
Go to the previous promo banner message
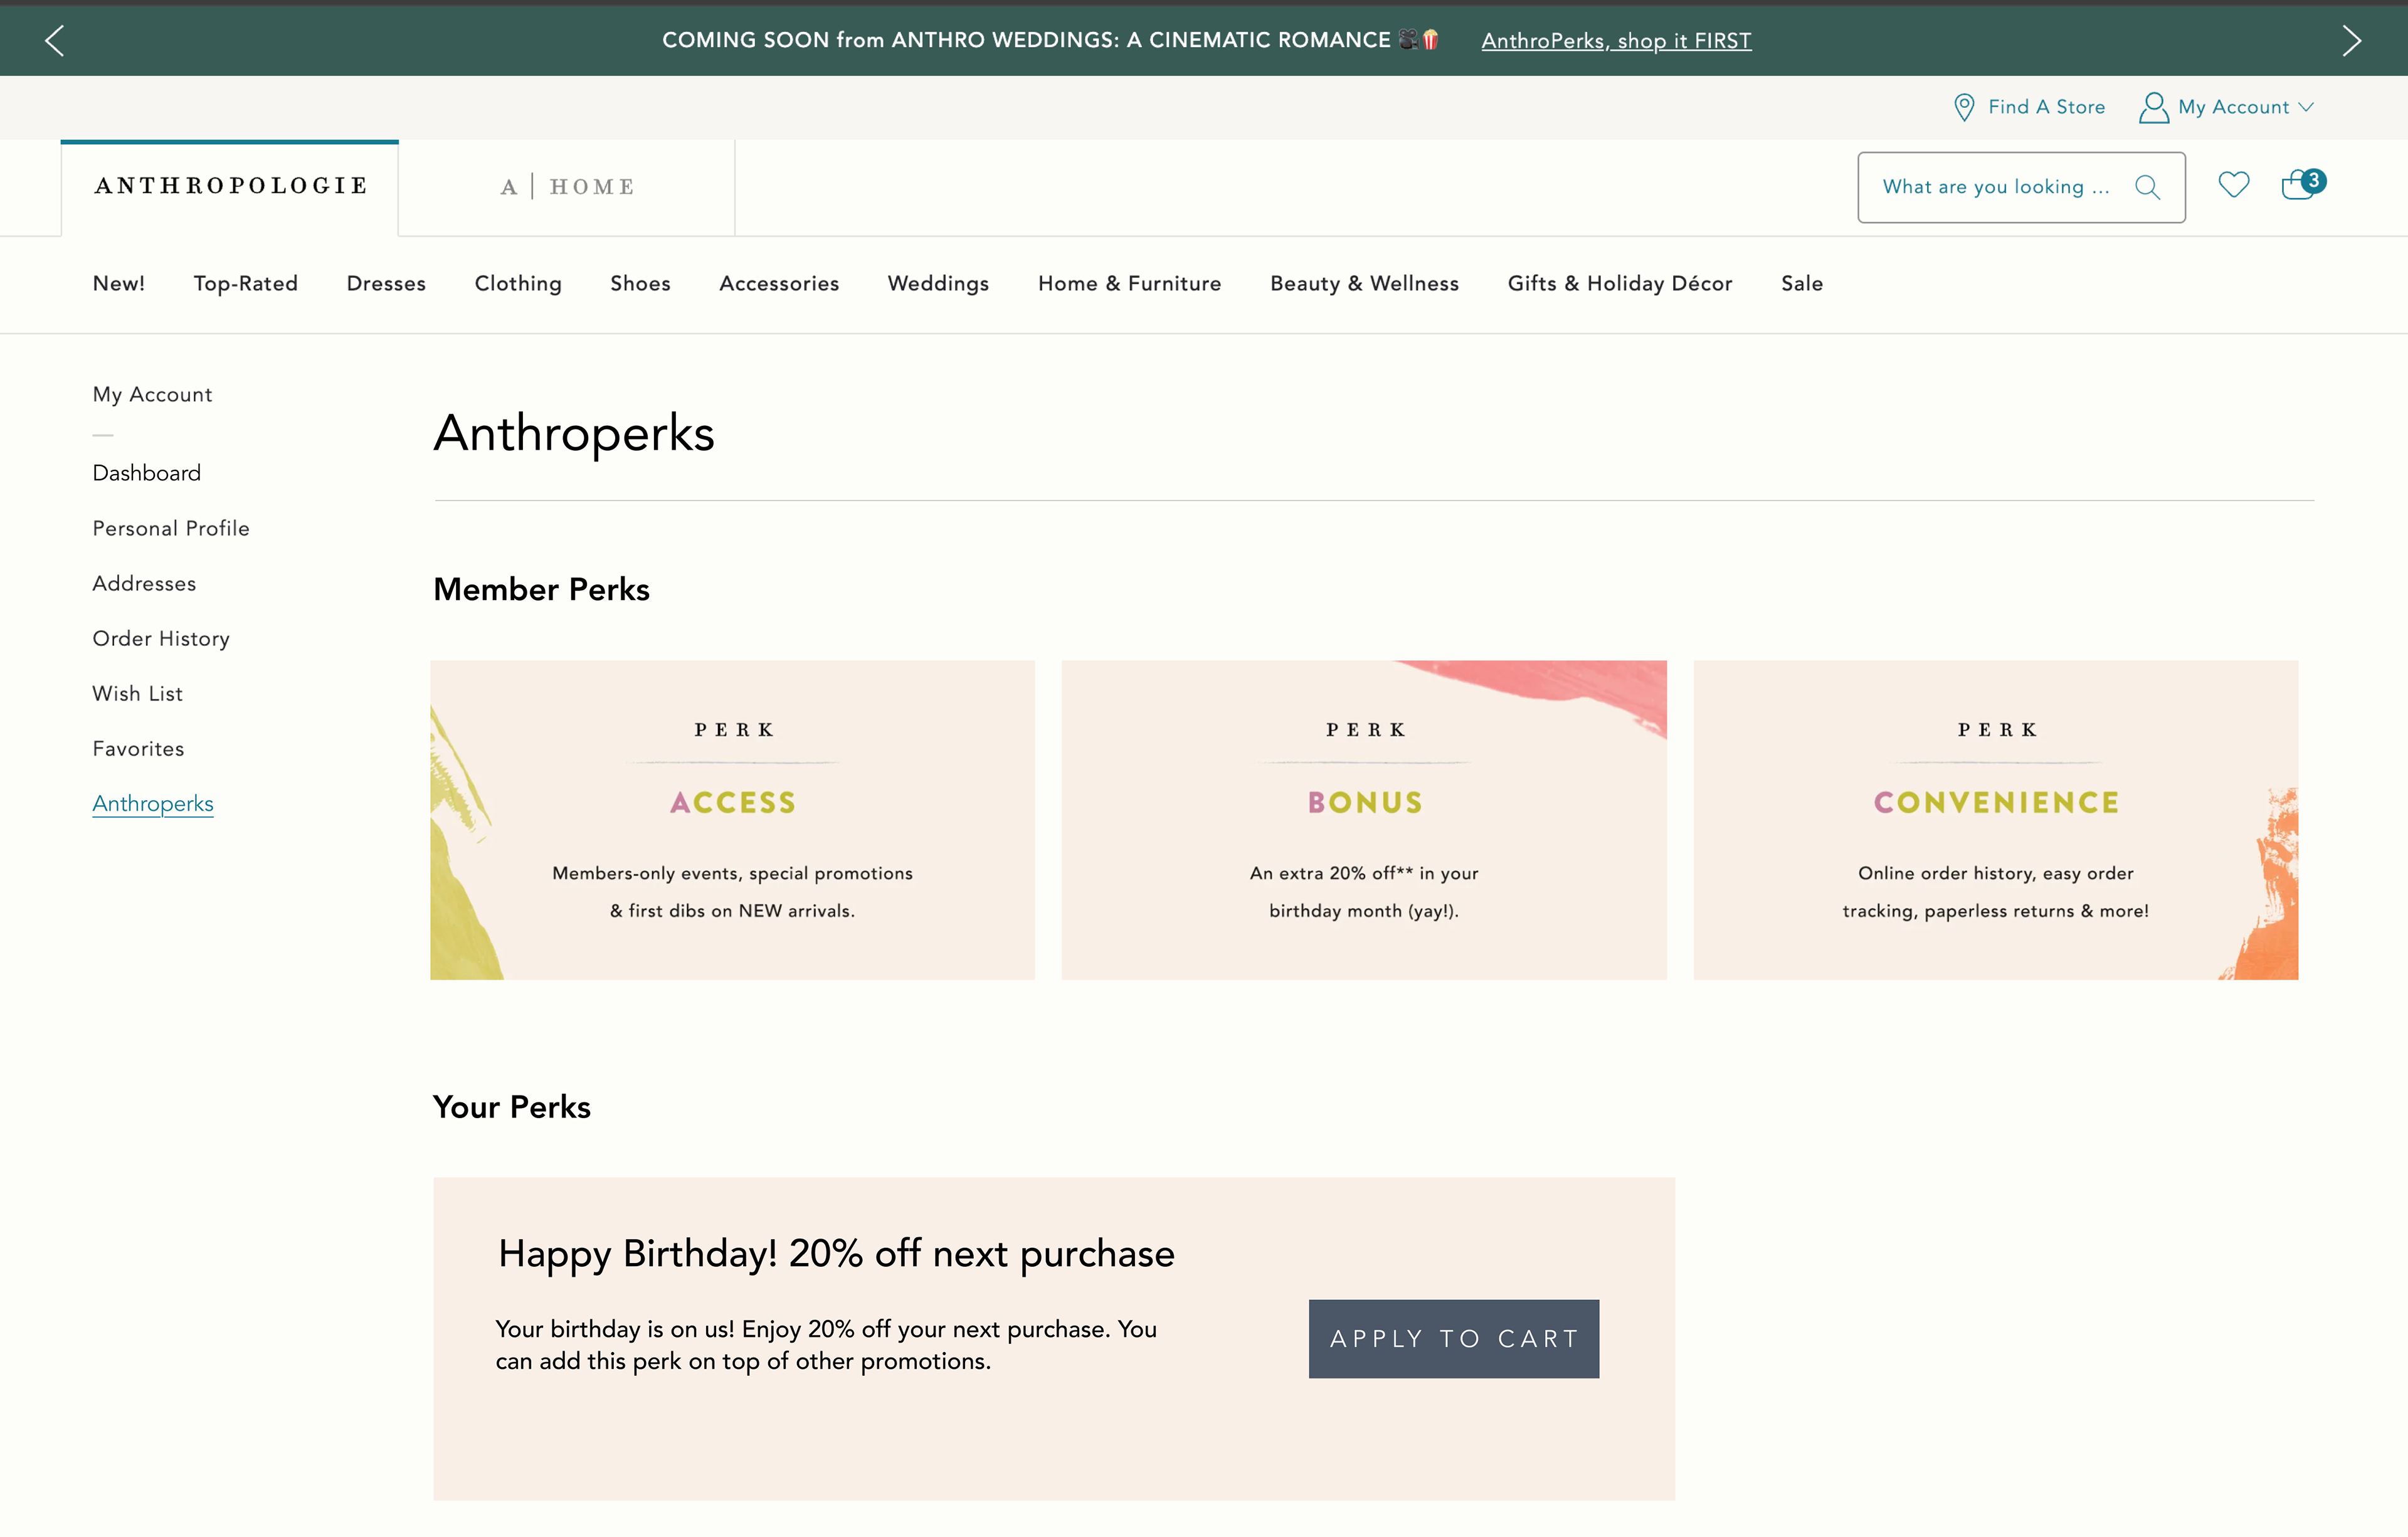[x=54, y=40]
